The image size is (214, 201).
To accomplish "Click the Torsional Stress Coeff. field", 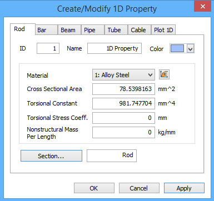I will 123,118.
